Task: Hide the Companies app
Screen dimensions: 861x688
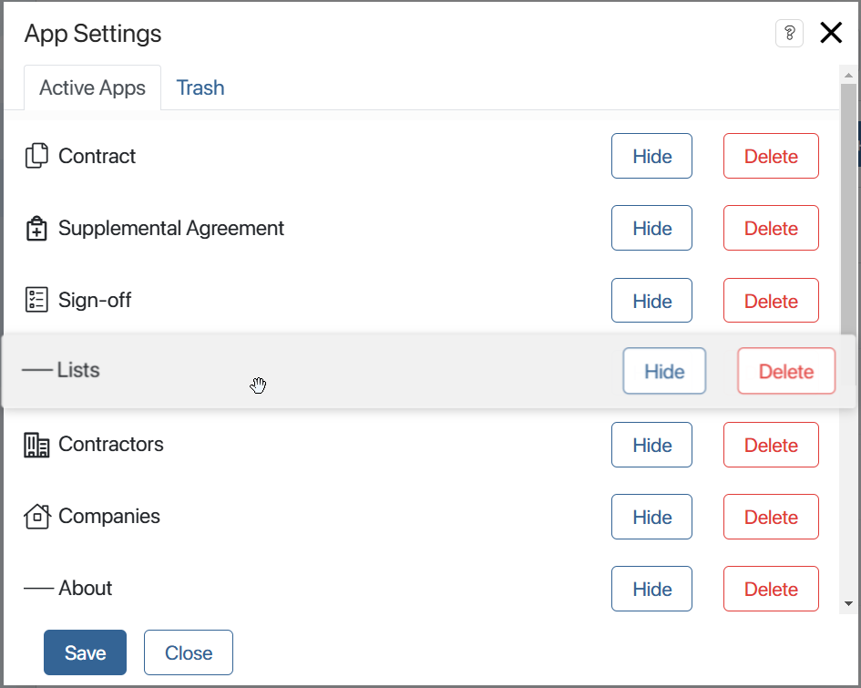Action: [x=651, y=518]
